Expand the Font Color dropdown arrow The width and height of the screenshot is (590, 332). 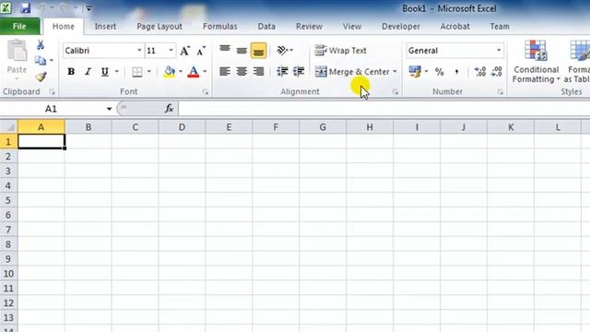click(205, 72)
